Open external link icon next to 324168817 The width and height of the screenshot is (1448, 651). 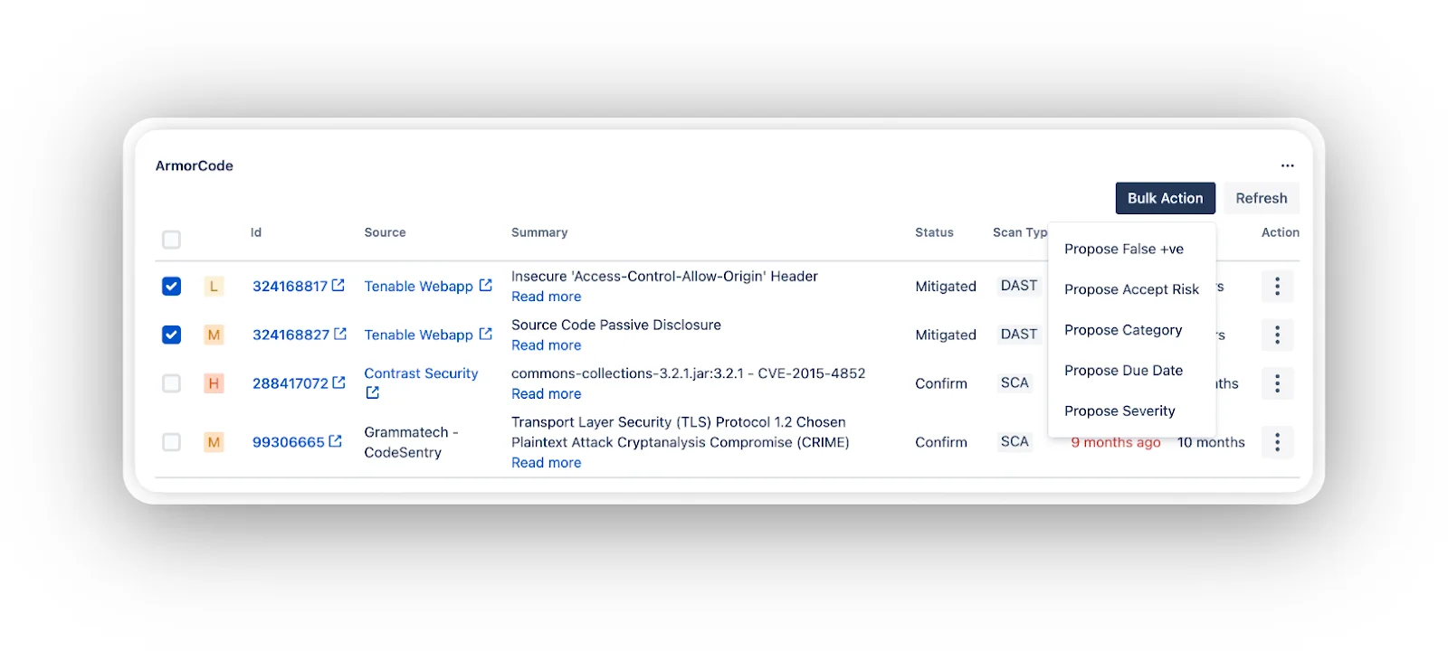(x=338, y=285)
